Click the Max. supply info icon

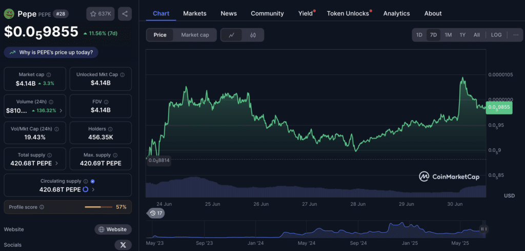[115, 155]
